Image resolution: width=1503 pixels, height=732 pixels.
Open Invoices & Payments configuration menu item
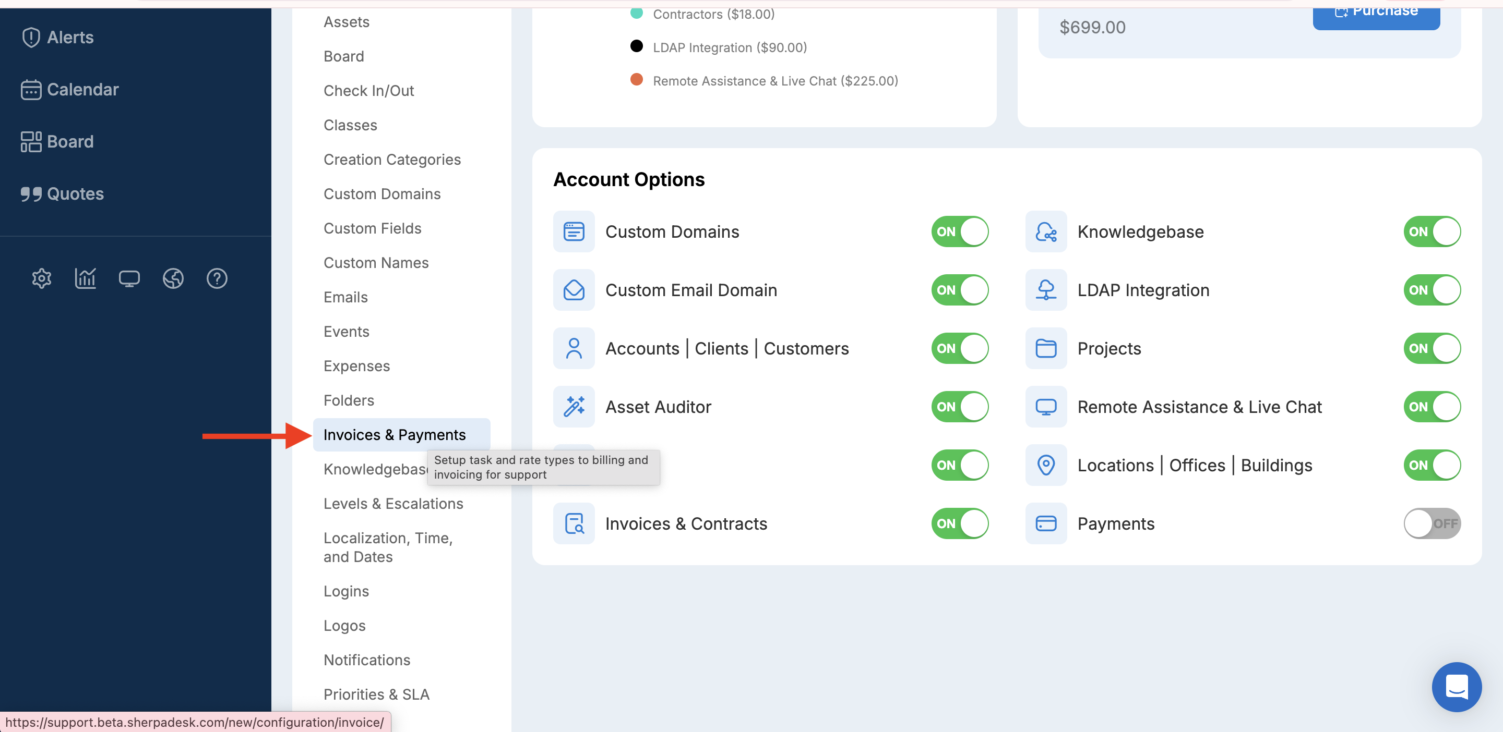(395, 435)
